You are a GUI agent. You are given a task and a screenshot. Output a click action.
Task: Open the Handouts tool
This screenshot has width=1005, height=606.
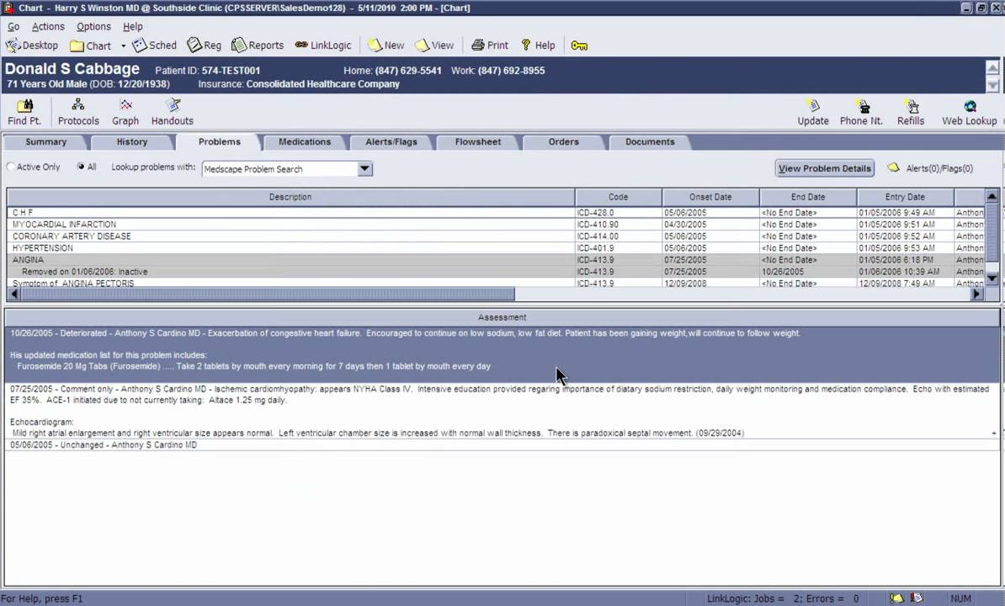coord(172,112)
